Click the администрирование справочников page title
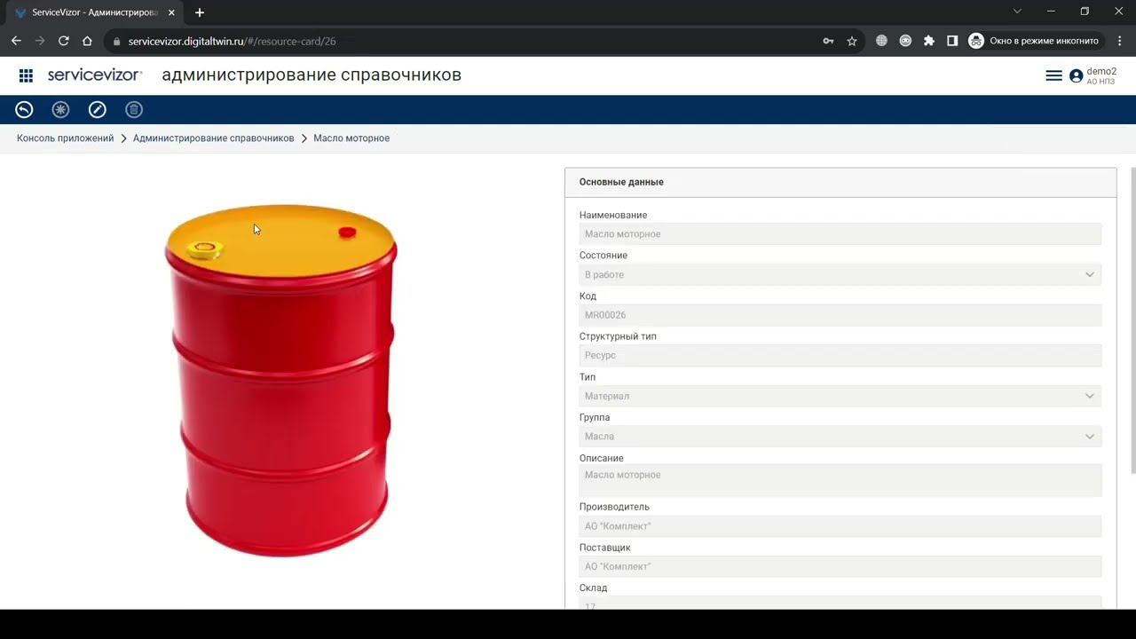 click(x=312, y=75)
